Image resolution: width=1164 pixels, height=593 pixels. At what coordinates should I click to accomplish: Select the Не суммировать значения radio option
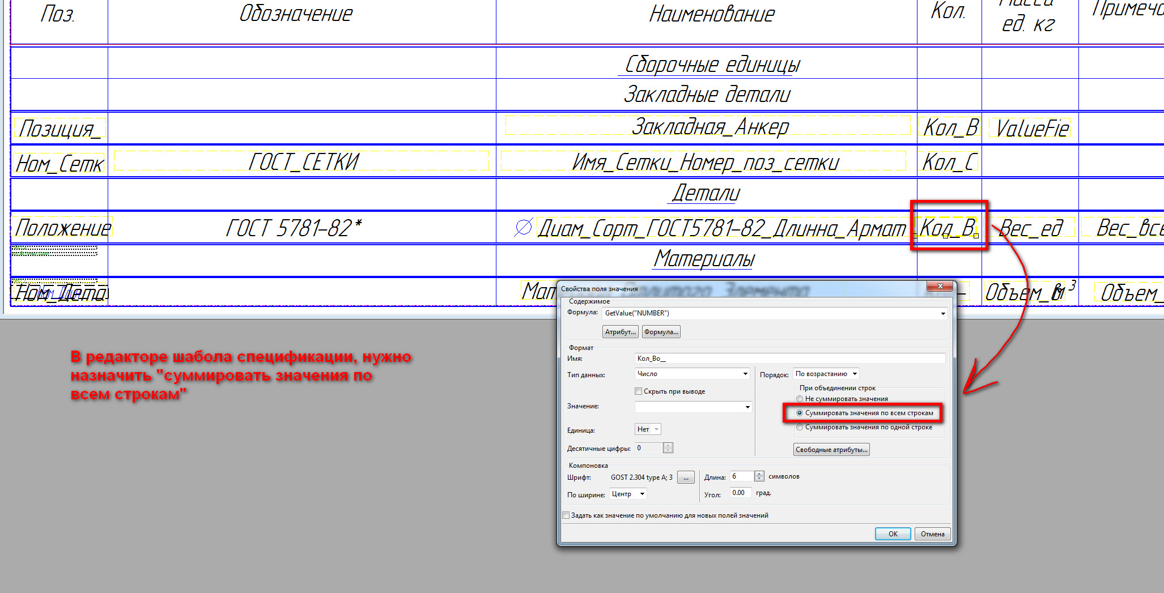[800, 399]
